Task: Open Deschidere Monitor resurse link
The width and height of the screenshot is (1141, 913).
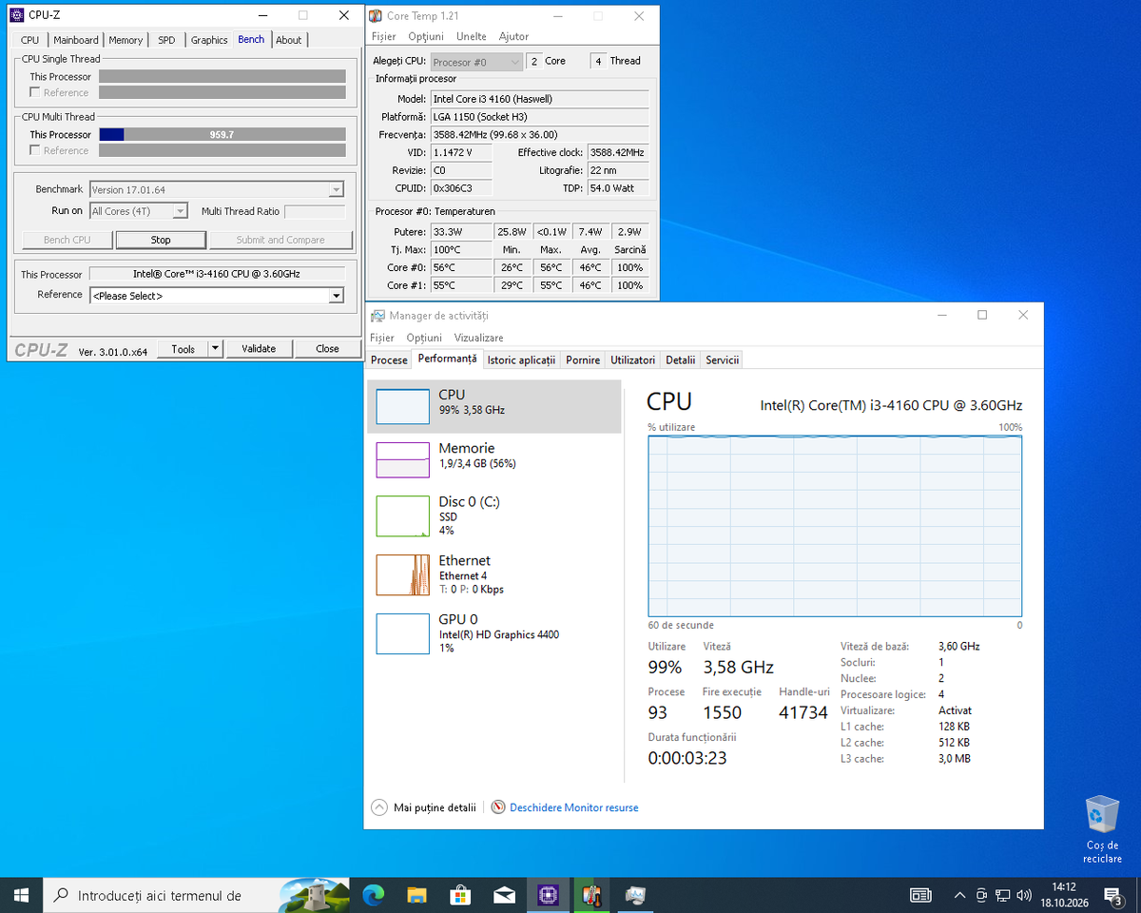Action: 574,807
